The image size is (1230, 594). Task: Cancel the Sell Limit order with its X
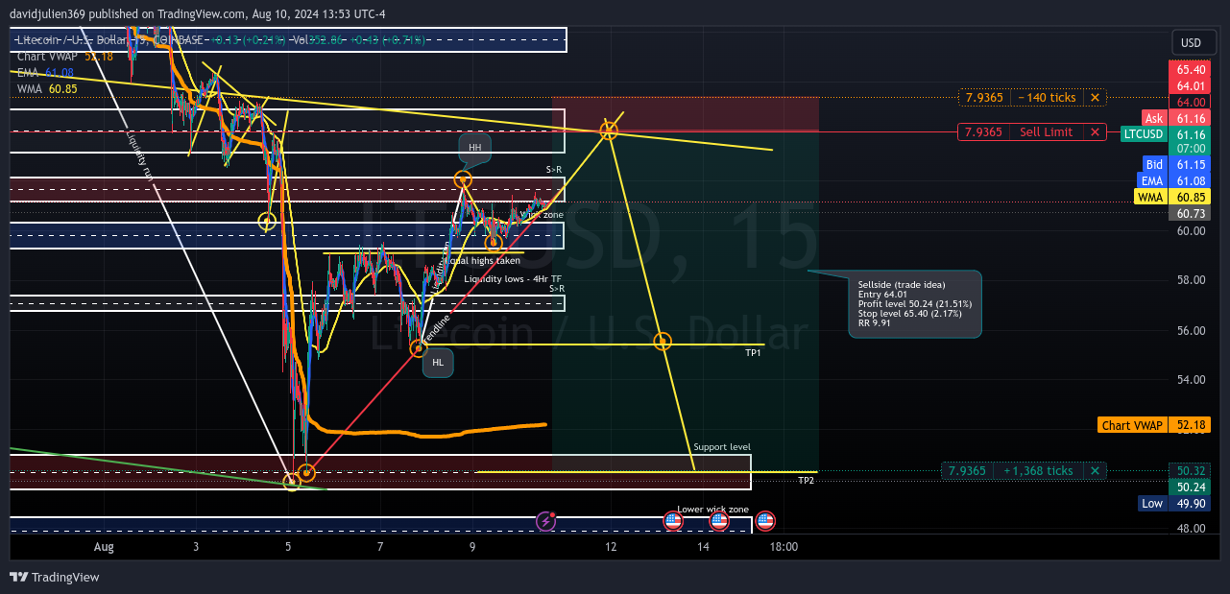pos(1095,132)
